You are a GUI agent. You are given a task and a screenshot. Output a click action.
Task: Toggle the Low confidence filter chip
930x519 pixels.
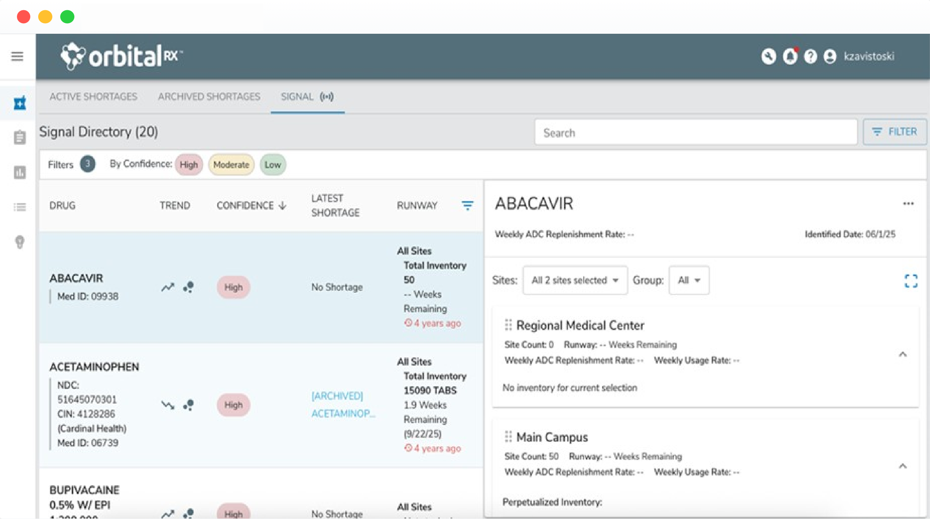point(272,164)
